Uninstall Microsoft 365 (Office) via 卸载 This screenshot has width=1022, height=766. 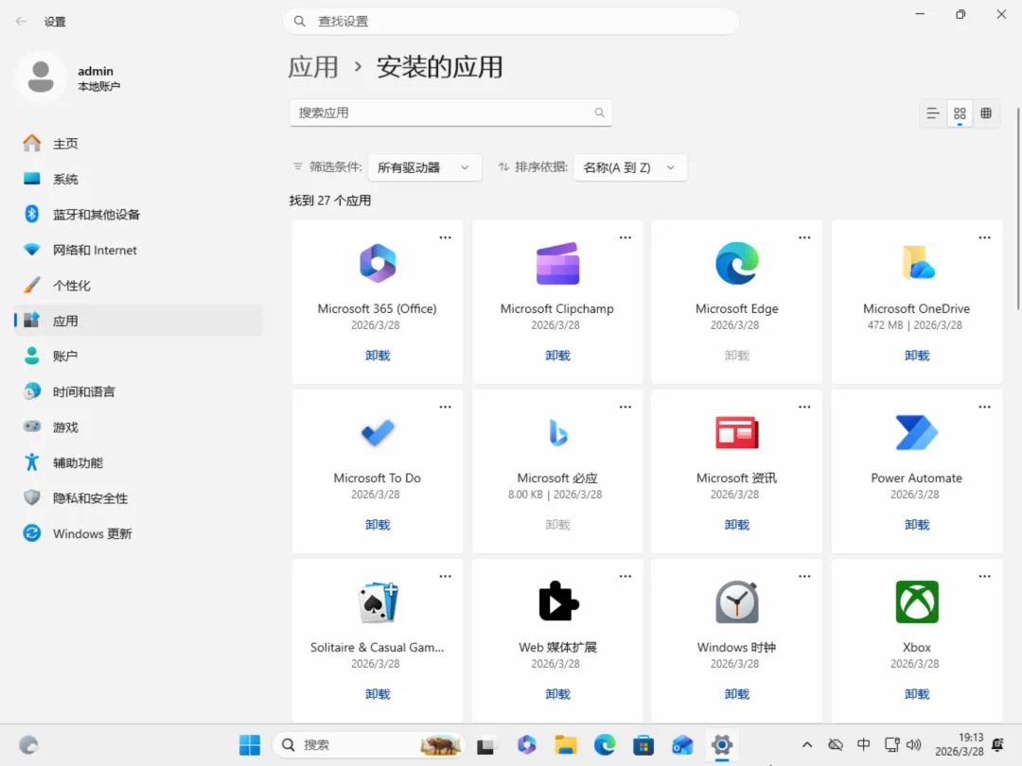378,356
